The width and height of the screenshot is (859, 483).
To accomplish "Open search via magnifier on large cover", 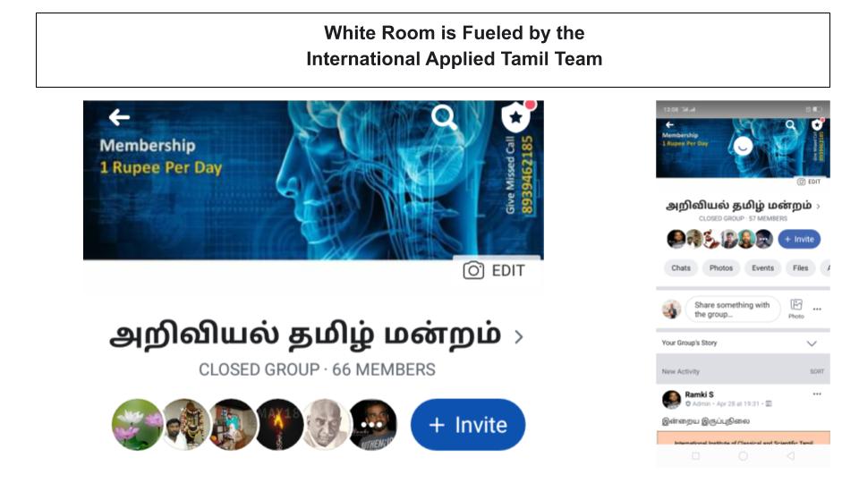I will click(x=444, y=116).
